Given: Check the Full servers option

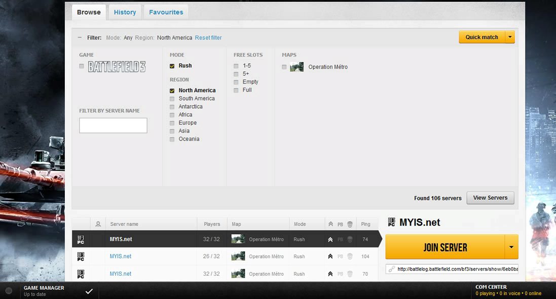Looking at the screenshot, I should pyautogui.click(x=236, y=90).
